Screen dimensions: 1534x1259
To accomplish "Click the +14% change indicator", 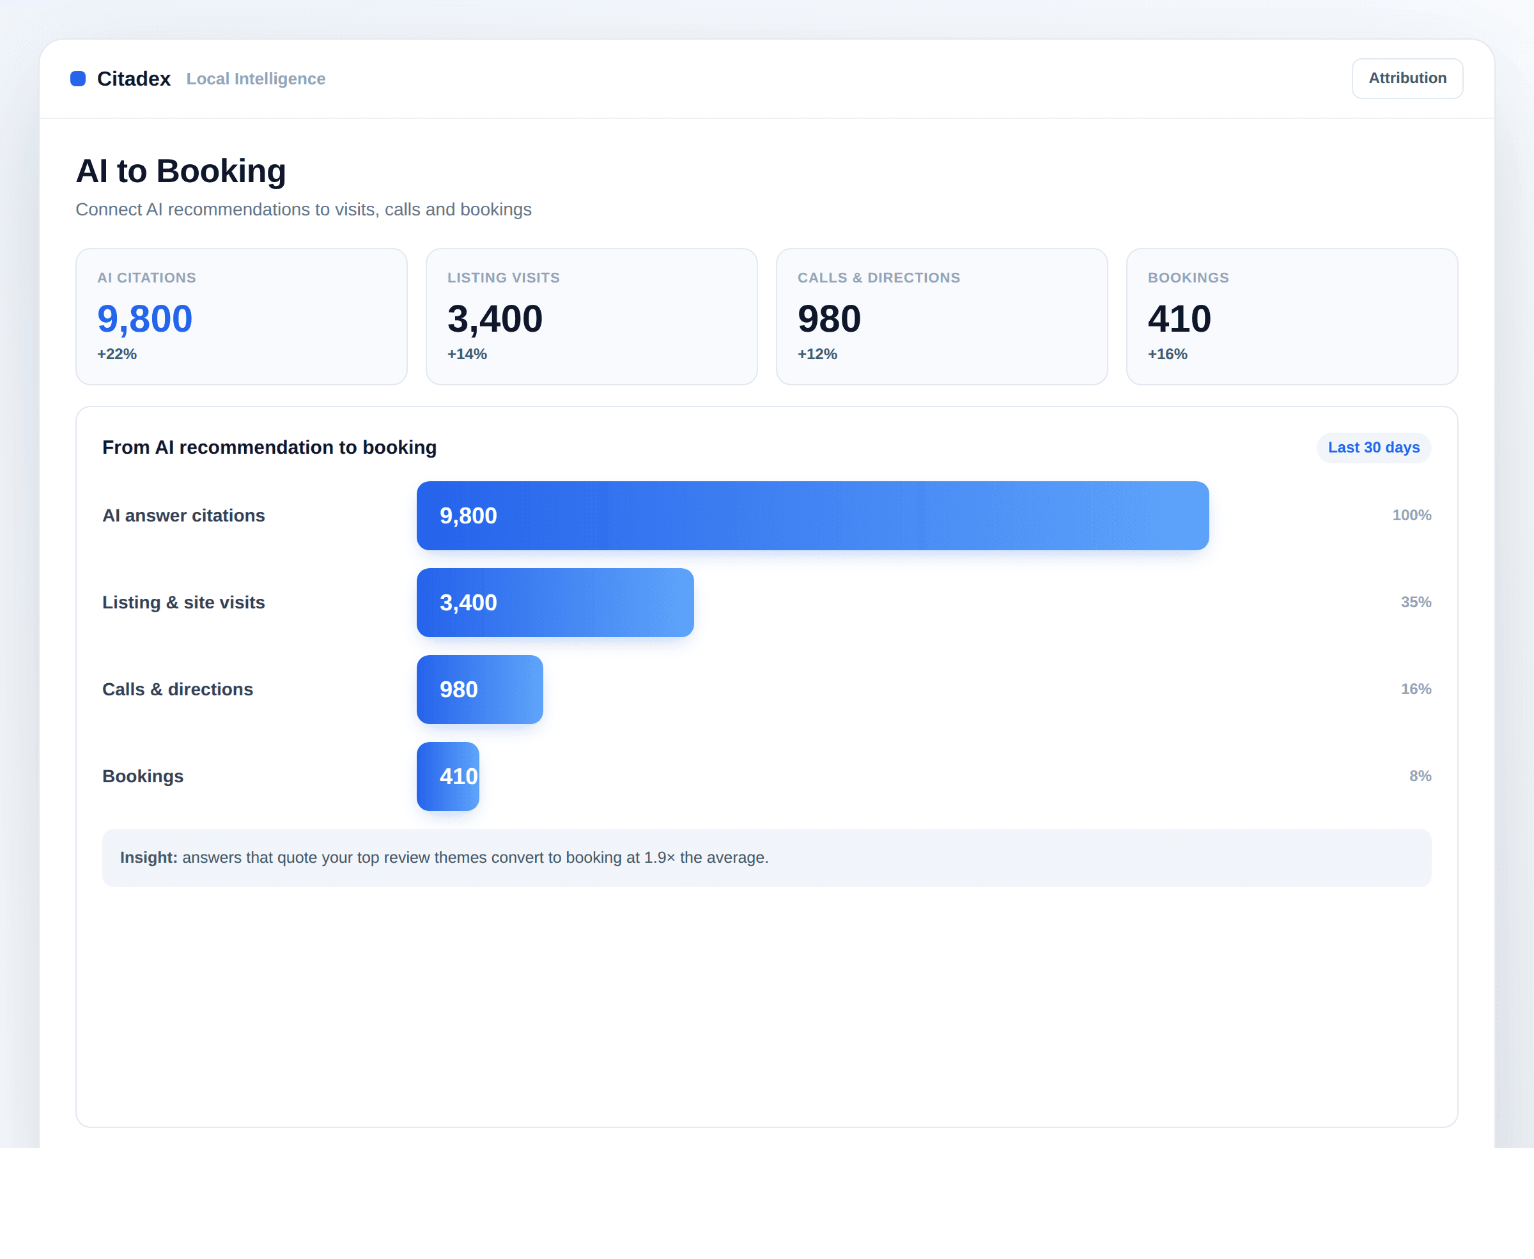I will coord(467,354).
